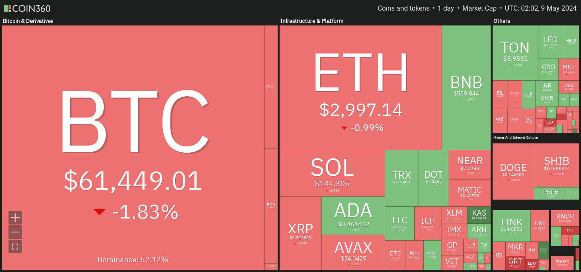Select the ADA green tile
The image size is (581, 272).
click(x=353, y=216)
